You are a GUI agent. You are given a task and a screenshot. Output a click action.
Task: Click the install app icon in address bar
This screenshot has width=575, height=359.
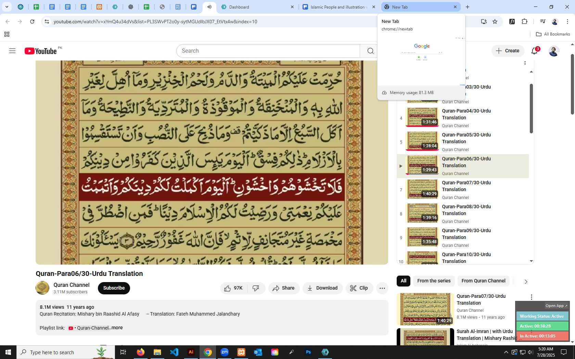(484, 22)
